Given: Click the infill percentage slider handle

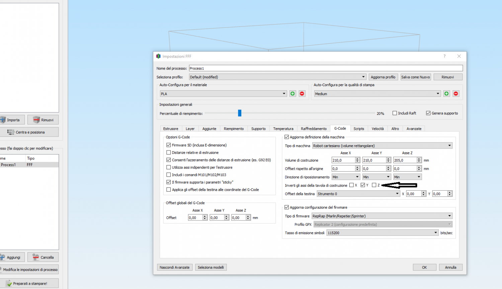Looking at the screenshot, I should pyautogui.click(x=240, y=113).
